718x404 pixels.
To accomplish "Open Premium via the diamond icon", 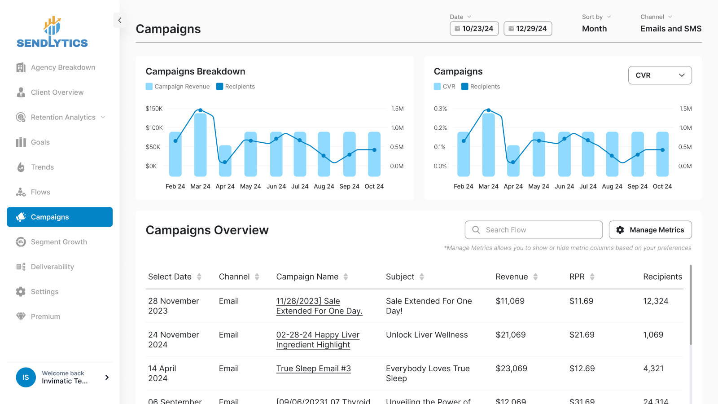I will pyautogui.click(x=21, y=316).
